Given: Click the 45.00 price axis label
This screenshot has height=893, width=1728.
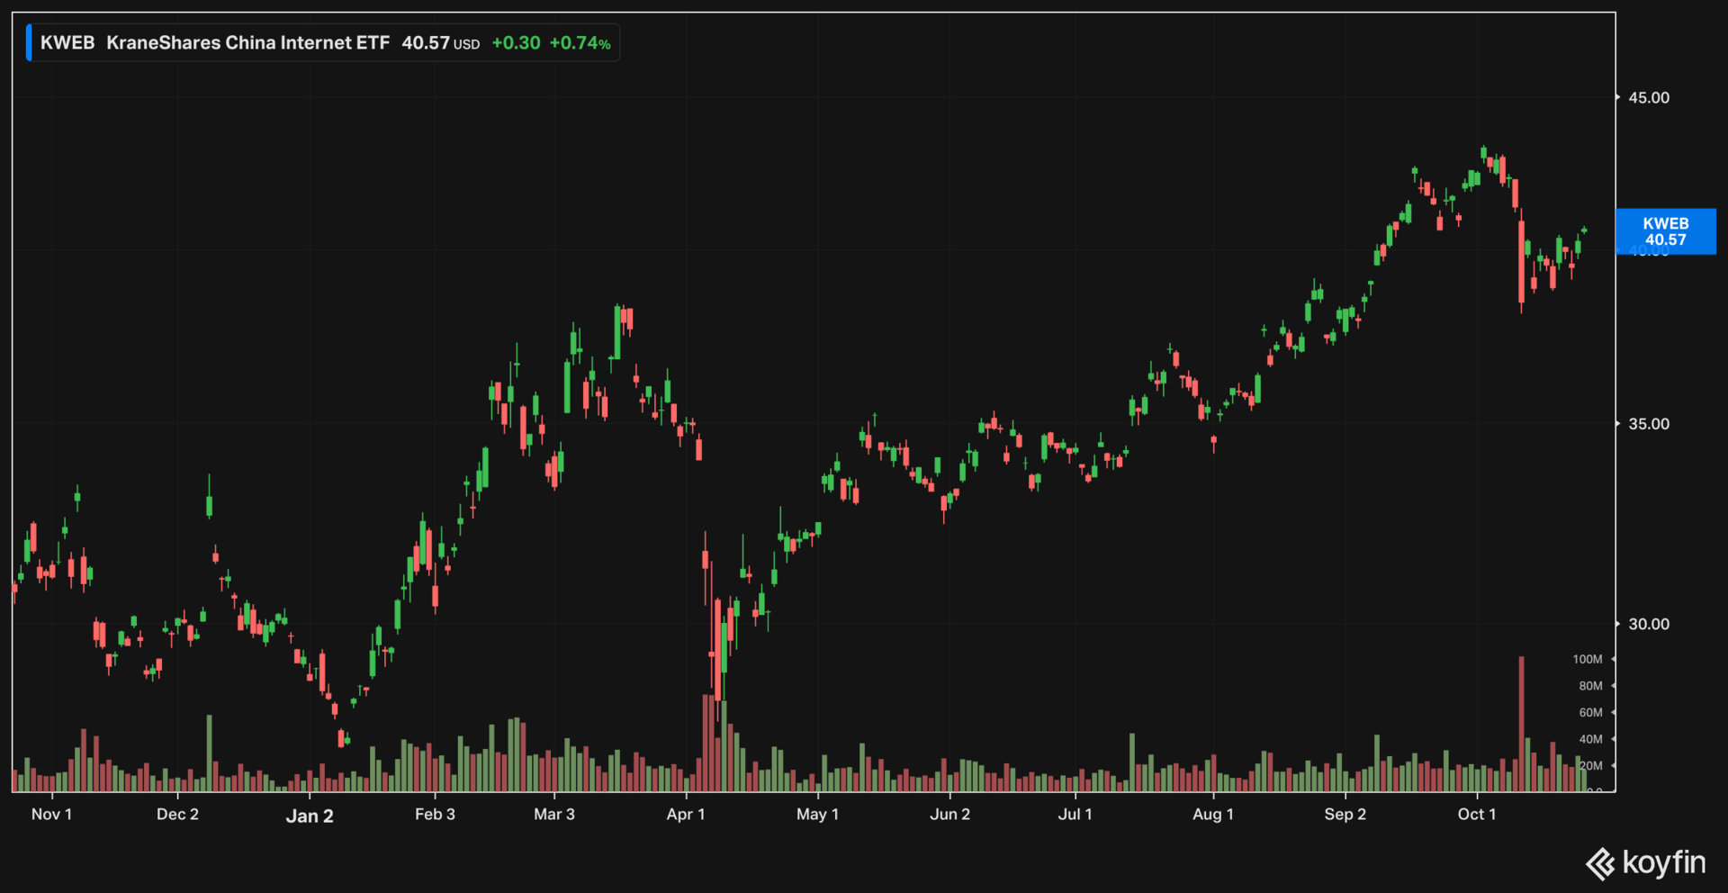Looking at the screenshot, I should tap(1649, 97).
